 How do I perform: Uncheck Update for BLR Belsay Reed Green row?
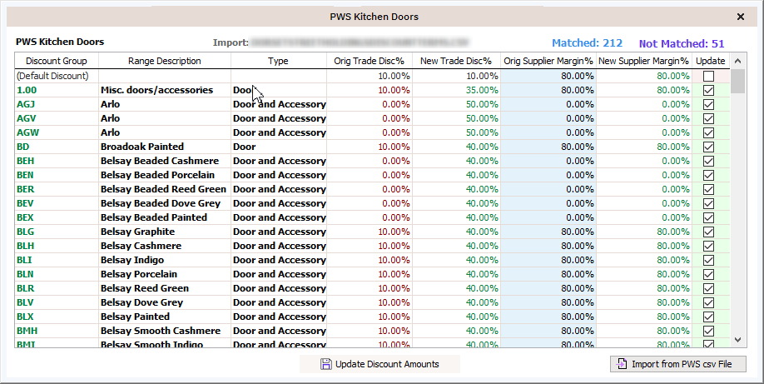coord(708,288)
